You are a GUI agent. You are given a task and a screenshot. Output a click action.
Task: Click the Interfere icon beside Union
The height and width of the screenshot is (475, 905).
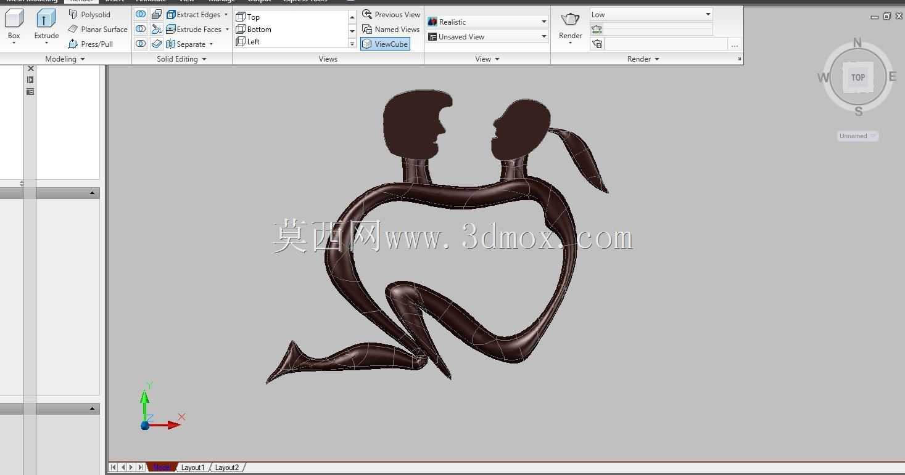tap(157, 14)
